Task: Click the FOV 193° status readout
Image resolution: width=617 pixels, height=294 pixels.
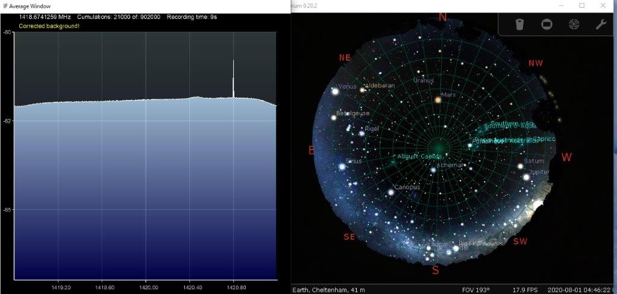Action: click(476, 290)
